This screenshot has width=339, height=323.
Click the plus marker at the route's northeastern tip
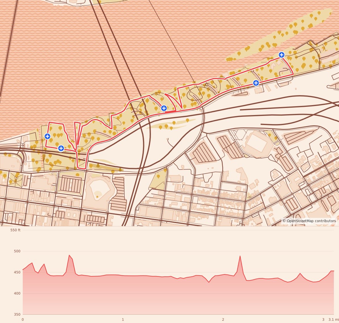(281, 55)
